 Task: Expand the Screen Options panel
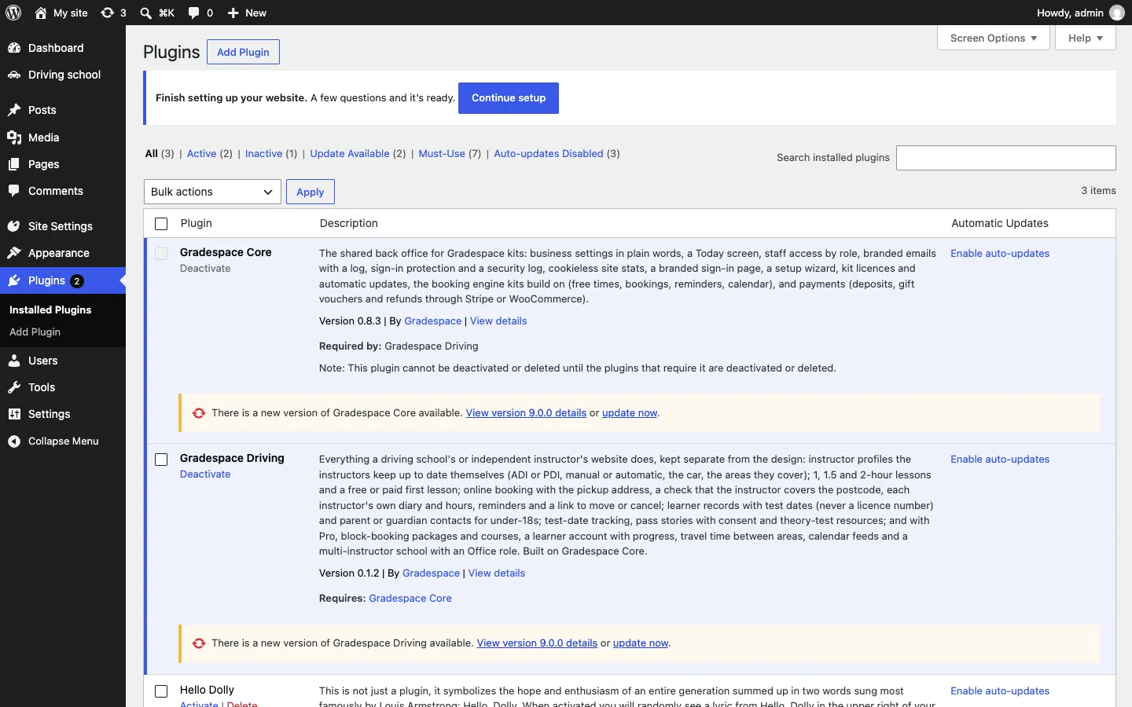pyautogui.click(x=994, y=38)
